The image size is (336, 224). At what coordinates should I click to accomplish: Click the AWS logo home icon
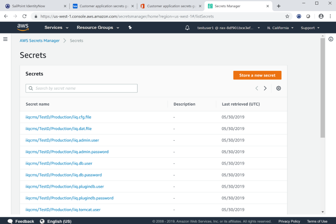pyautogui.click(x=23, y=27)
